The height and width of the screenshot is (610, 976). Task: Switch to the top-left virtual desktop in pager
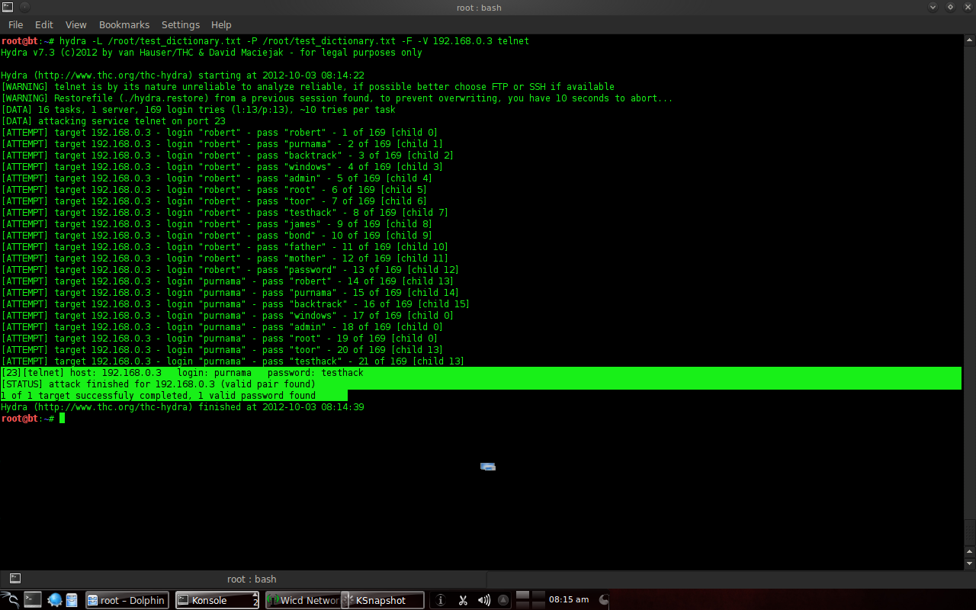click(522, 595)
